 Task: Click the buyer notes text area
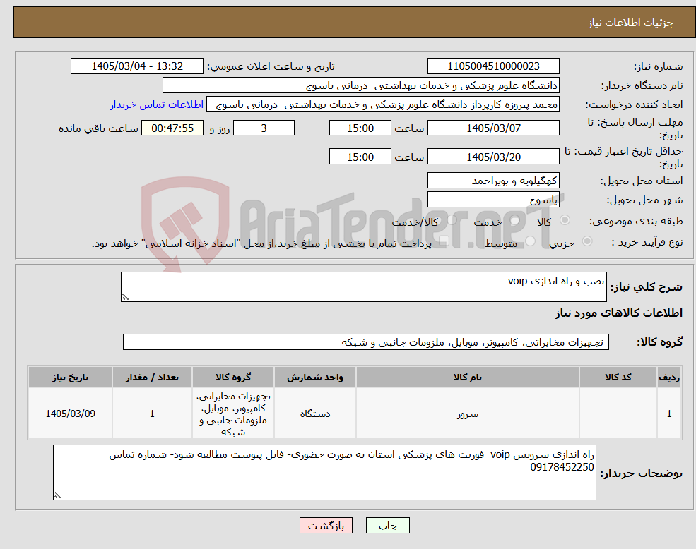pos(324,472)
